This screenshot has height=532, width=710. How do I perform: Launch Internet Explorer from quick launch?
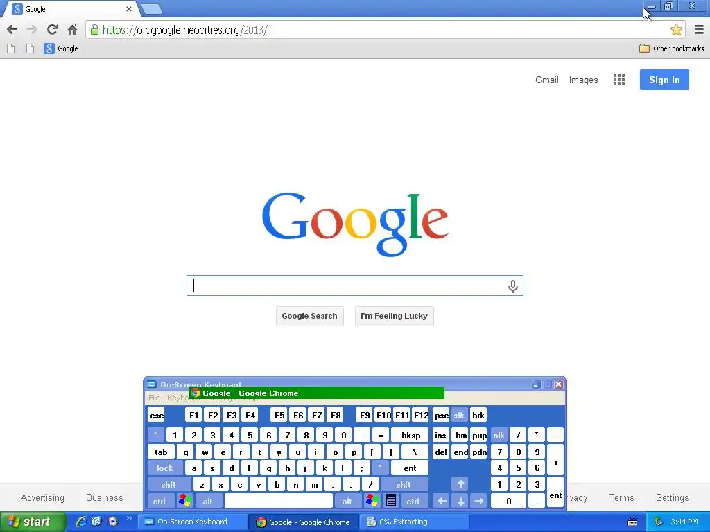click(x=82, y=522)
